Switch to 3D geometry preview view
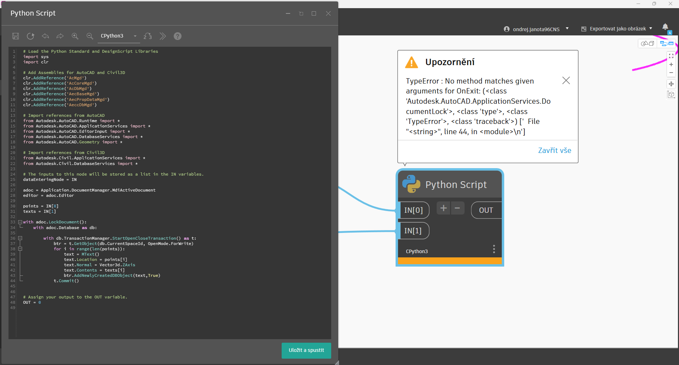 pos(648,44)
